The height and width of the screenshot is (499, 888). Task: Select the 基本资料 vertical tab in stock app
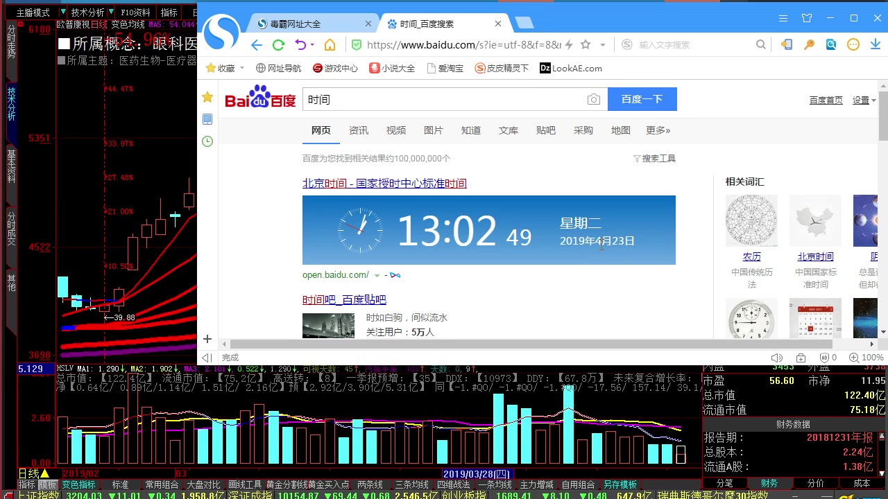click(x=11, y=166)
